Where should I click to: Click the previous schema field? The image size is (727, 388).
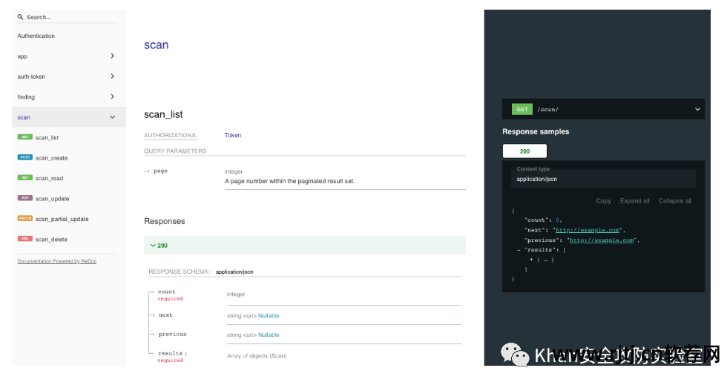[172, 335]
